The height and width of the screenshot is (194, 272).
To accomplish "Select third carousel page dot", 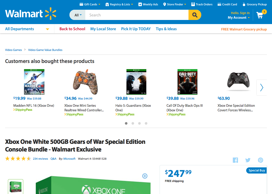I will [x=139, y=123].
